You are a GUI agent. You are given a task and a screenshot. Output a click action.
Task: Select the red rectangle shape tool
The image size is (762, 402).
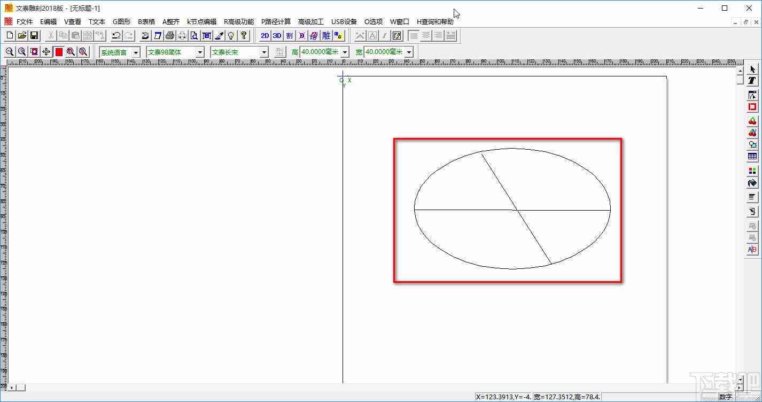pyautogui.click(x=752, y=107)
